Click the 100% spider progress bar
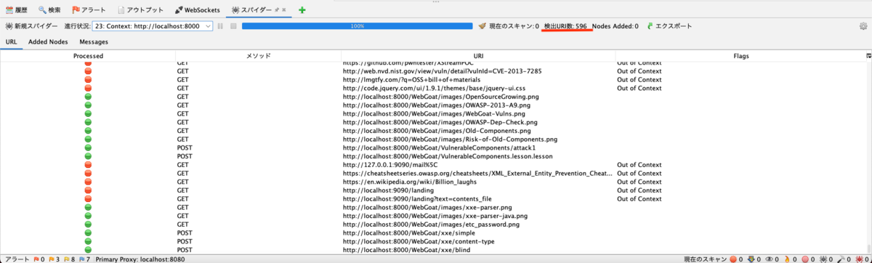 click(357, 26)
